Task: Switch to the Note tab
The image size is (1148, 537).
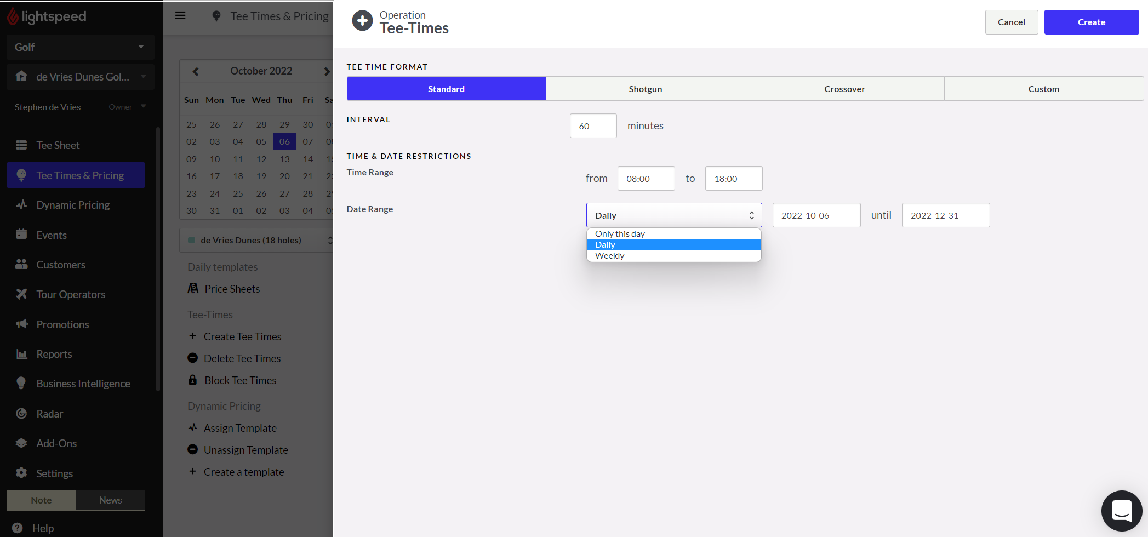Action: click(41, 500)
